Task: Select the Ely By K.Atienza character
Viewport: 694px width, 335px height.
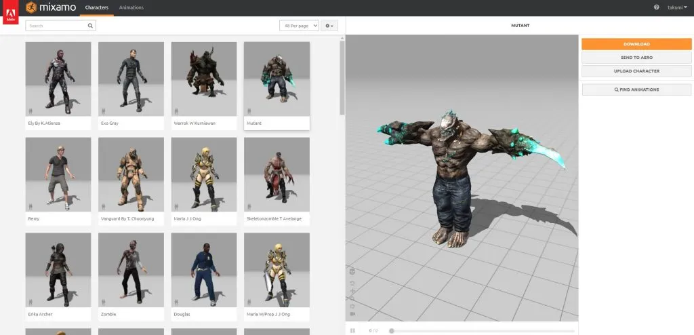Action: pyautogui.click(x=58, y=86)
